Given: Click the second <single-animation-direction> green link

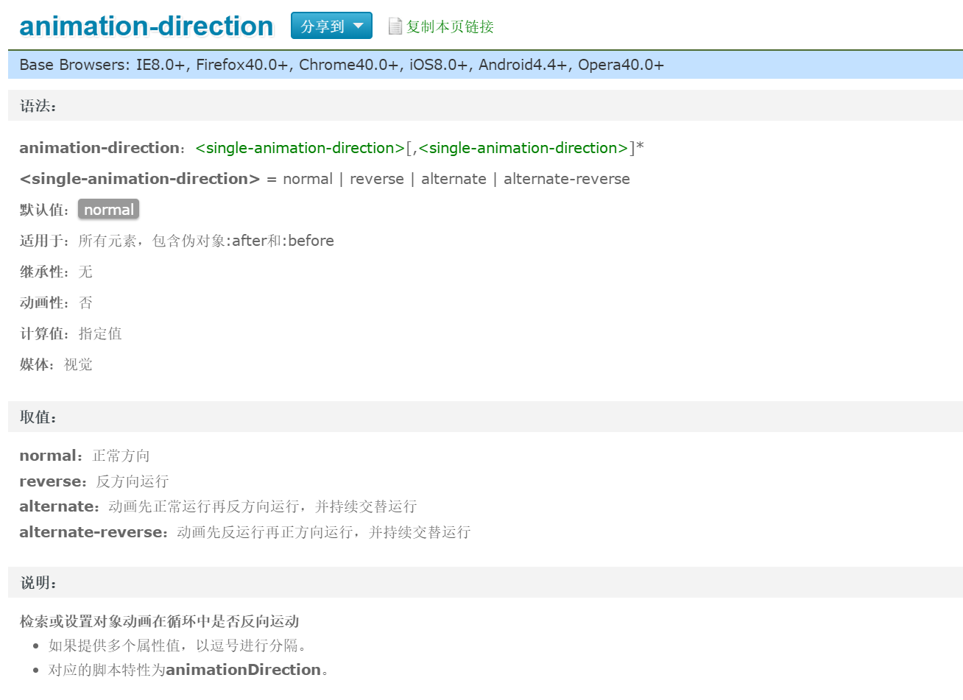Looking at the screenshot, I should [523, 148].
